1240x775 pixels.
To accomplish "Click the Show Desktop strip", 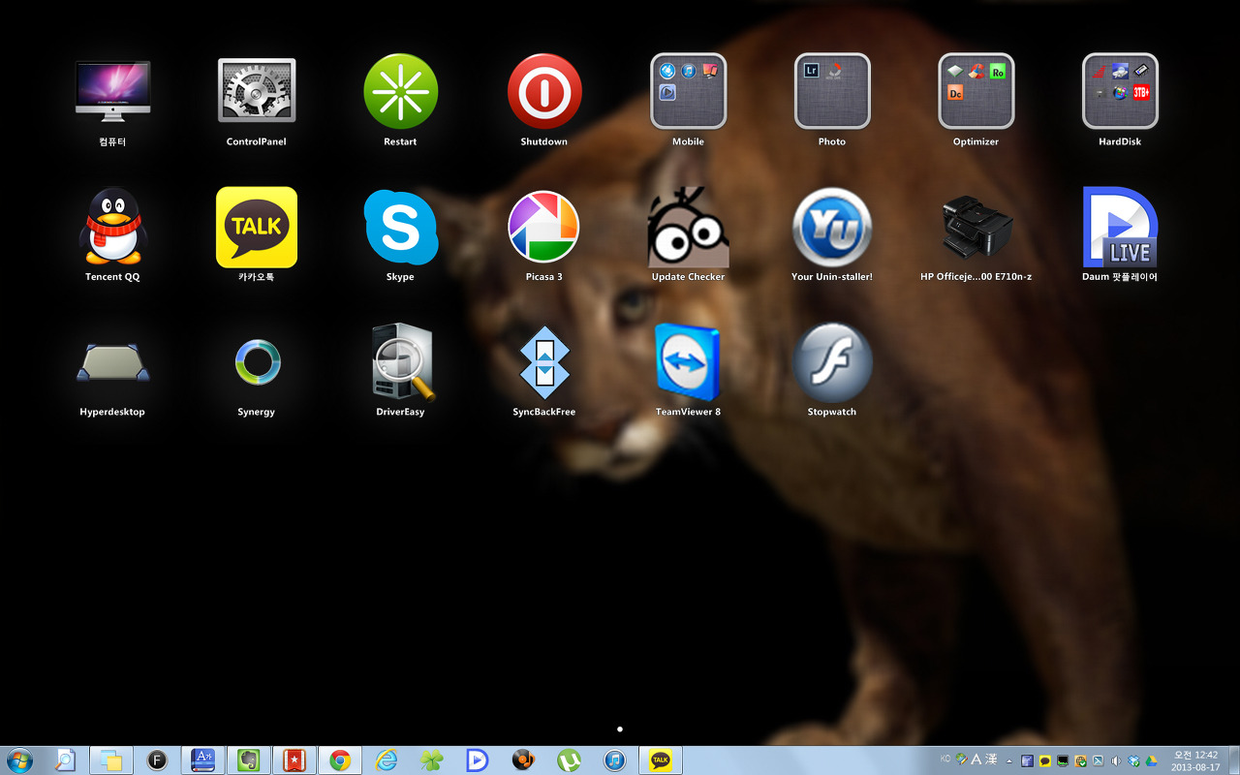I will (1233, 760).
